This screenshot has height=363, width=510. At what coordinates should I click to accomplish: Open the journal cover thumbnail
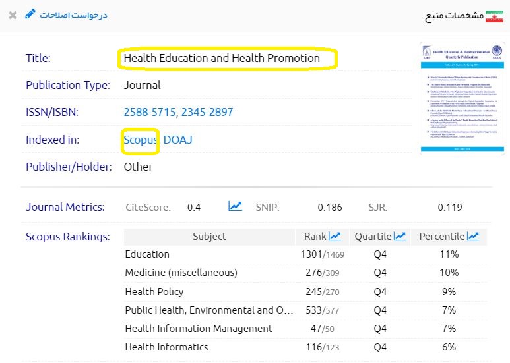point(452,99)
